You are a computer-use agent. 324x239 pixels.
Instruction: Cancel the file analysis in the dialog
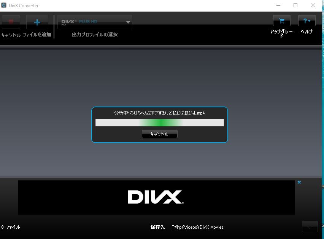point(159,134)
